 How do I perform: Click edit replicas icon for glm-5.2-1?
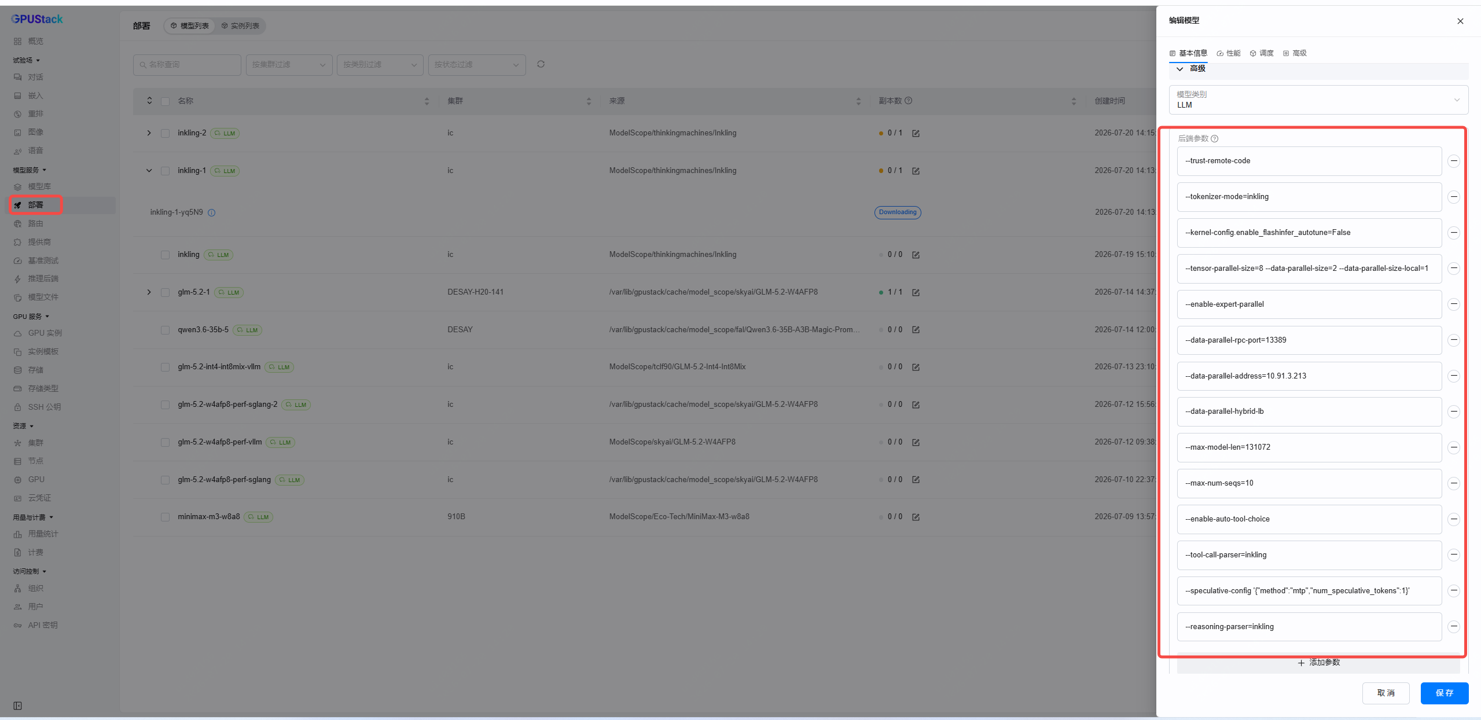tap(916, 292)
